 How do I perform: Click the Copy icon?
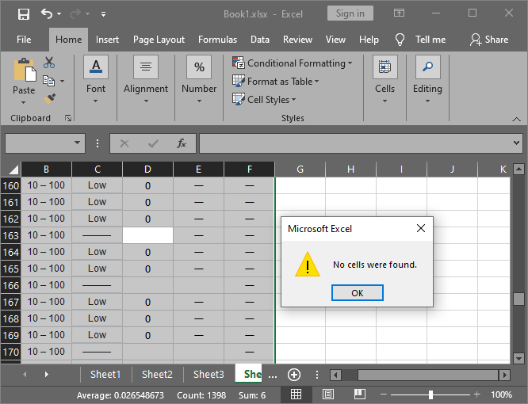coord(49,81)
